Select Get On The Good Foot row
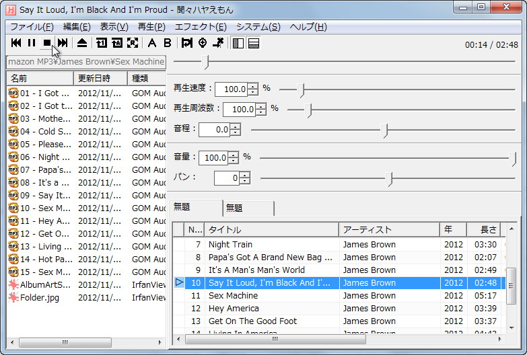The height and width of the screenshot is (355, 527). coord(339,321)
